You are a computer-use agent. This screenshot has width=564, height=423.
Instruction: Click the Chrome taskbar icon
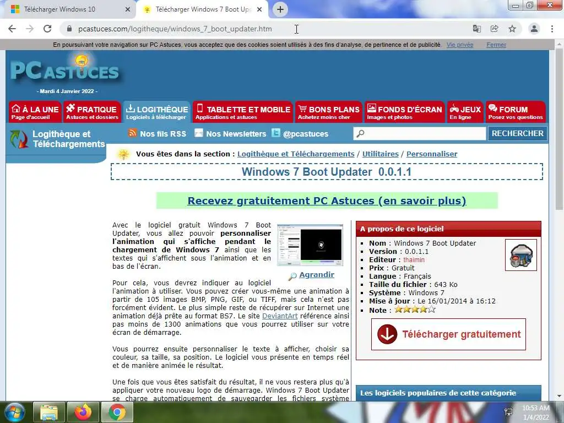(117, 412)
